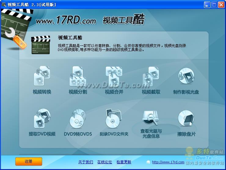Click the 注册 register button
Screen dimensions: 226x170
[x=29, y=161]
